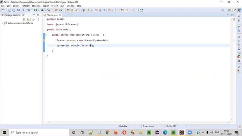This screenshot has height=136, width=242.
Task: Click the Open Type folder icon
Action: [68, 10]
